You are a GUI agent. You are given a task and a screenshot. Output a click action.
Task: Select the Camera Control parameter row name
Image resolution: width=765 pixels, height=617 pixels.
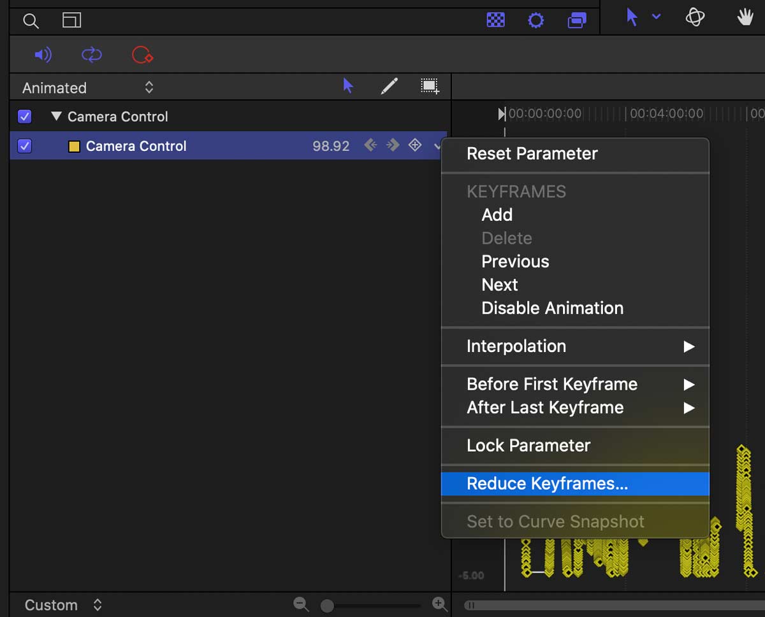point(136,146)
